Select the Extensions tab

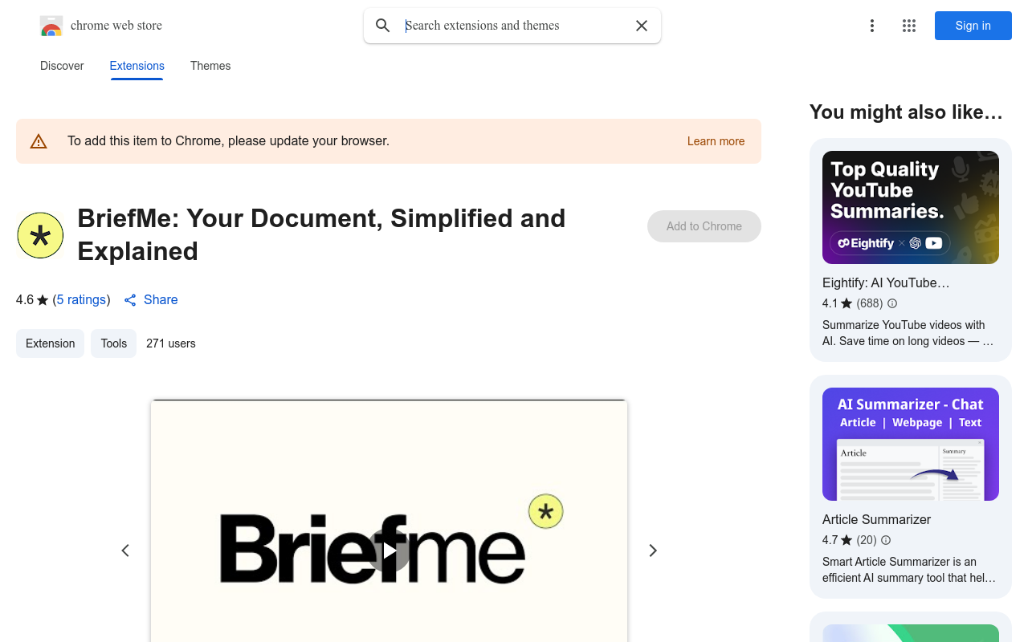(x=137, y=66)
